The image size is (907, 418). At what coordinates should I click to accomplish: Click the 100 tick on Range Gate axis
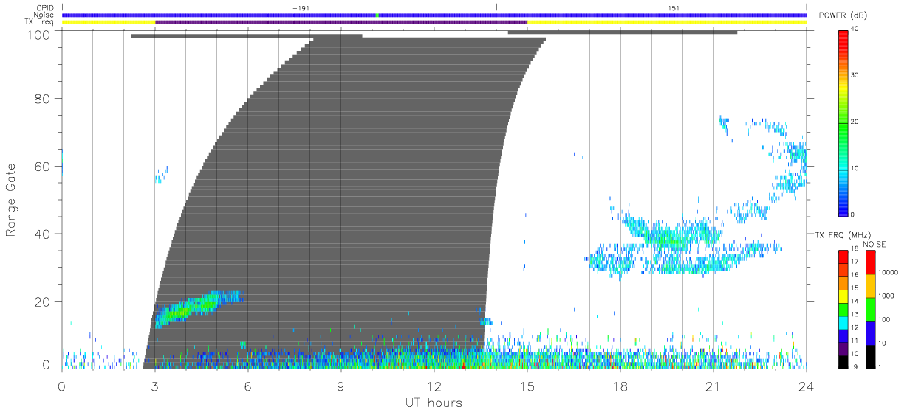click(38, 34)
